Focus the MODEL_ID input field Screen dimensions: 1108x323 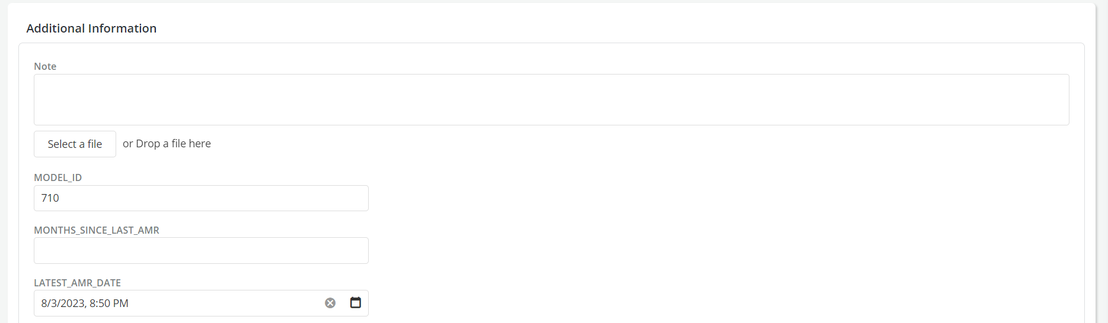(201, 198)
